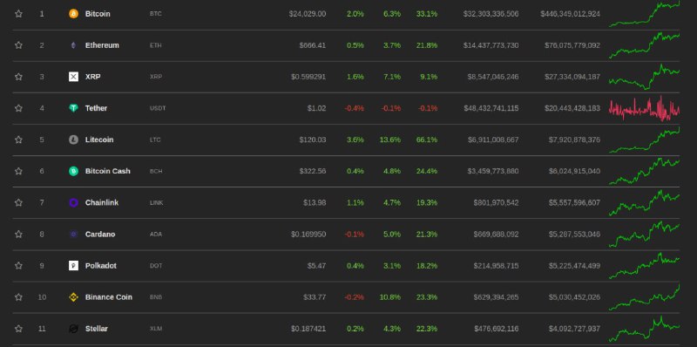Click the Ethereum ETH ticker symbol
This screenshot has width=697, height=347.
pyautogui.click(x=156, y=45)
